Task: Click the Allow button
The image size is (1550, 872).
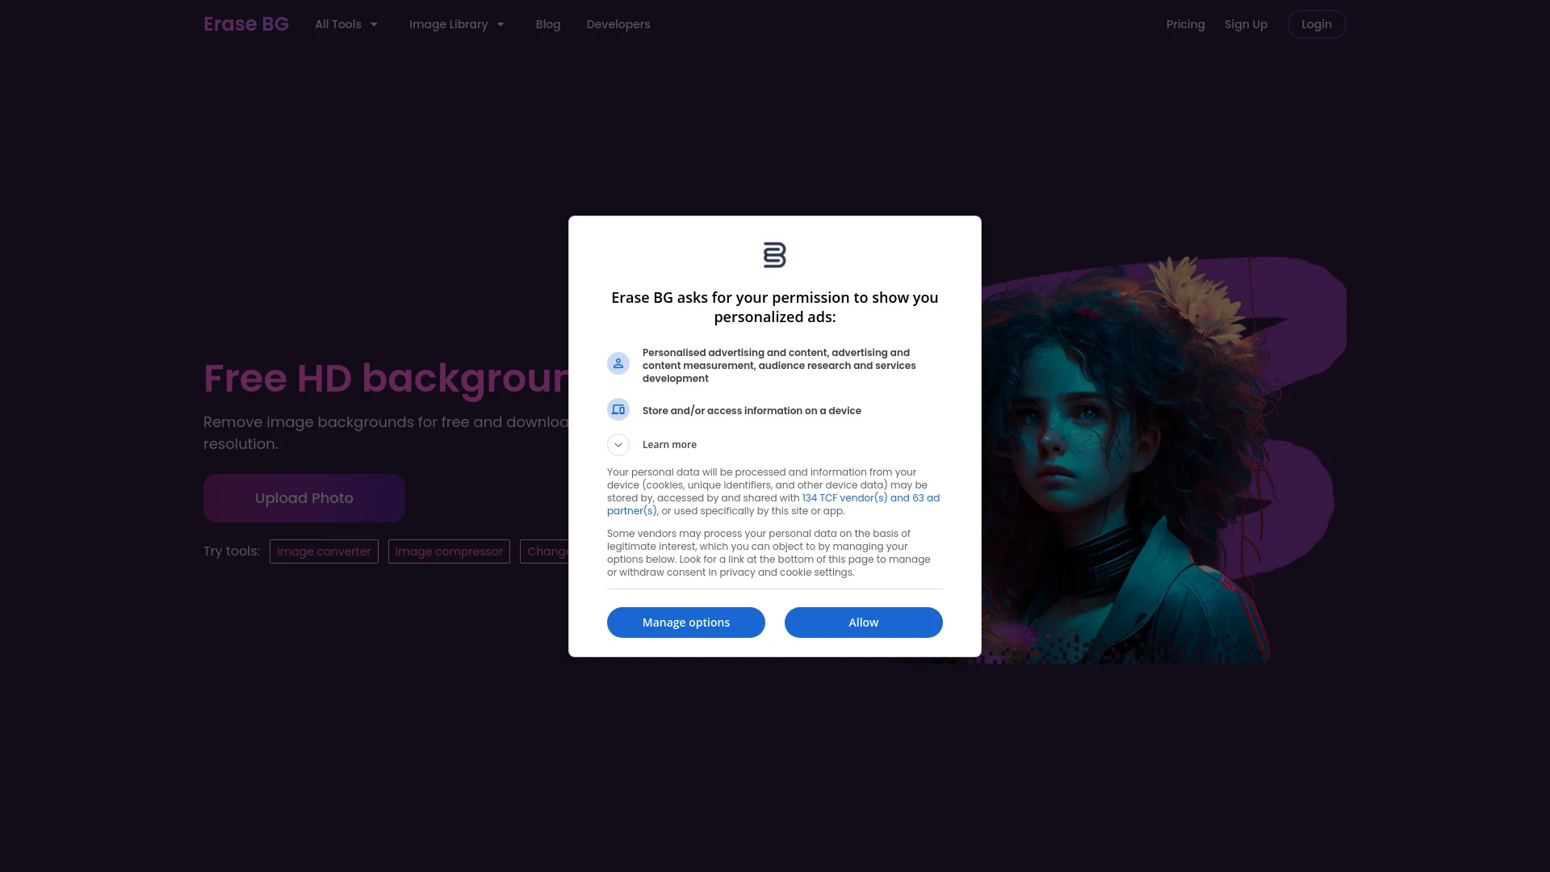Action: click(x=863, y=622)
